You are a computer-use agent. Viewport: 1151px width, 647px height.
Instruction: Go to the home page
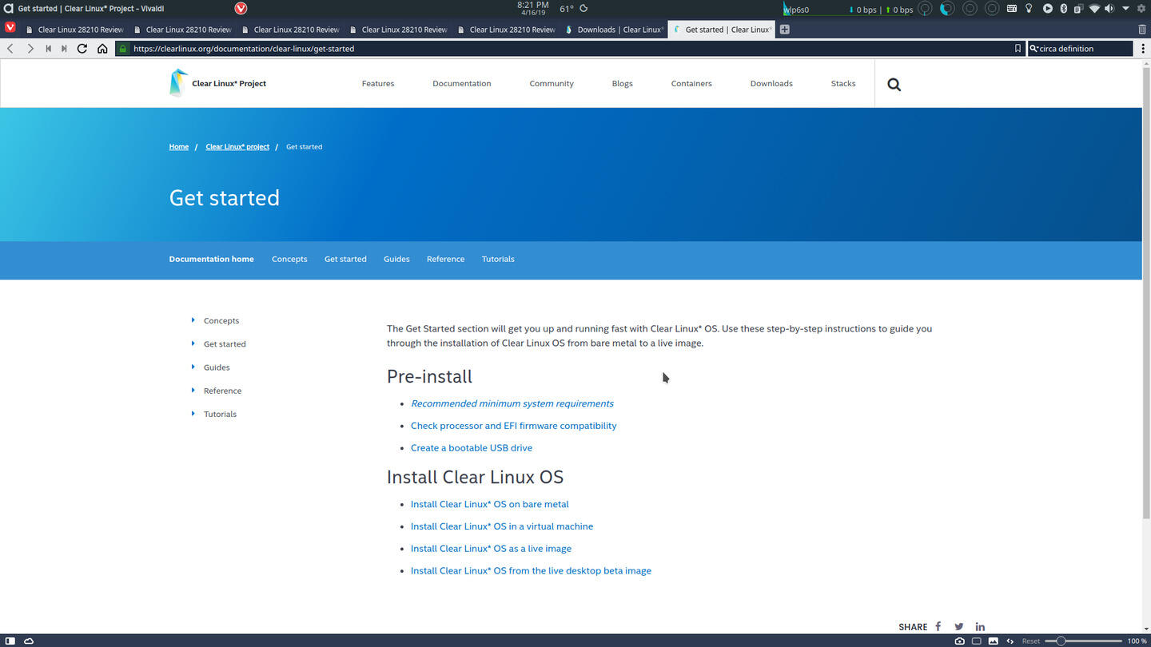[x=102, y=49]
